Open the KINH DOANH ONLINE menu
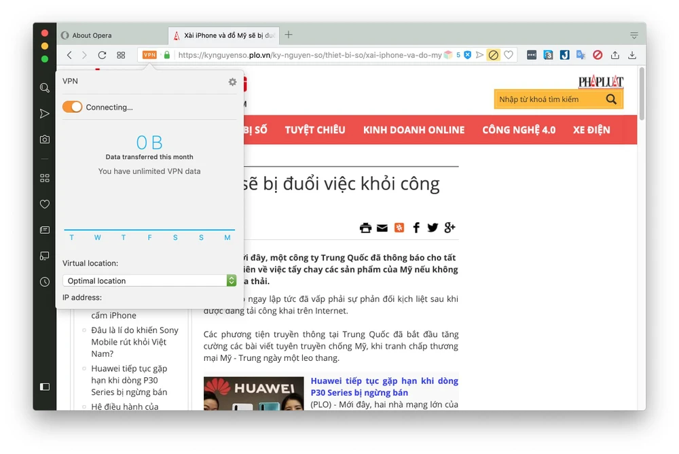 [414, 130]
